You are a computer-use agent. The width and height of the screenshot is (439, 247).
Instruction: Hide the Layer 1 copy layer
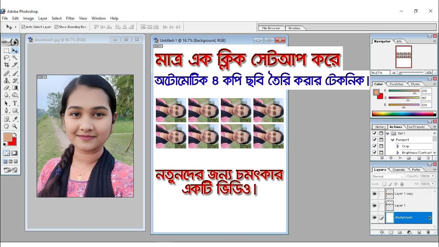coord(375,193)
